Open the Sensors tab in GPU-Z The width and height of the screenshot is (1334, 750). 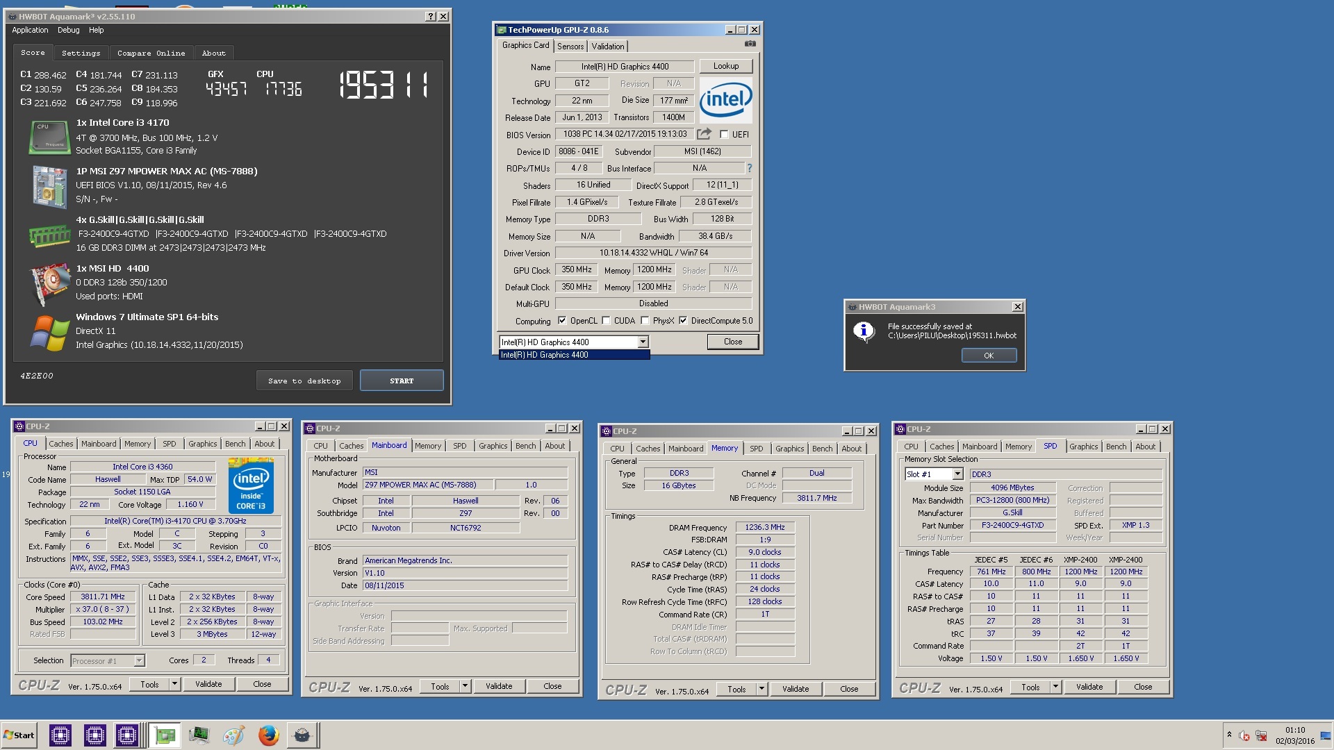click(x=570, y=47)
